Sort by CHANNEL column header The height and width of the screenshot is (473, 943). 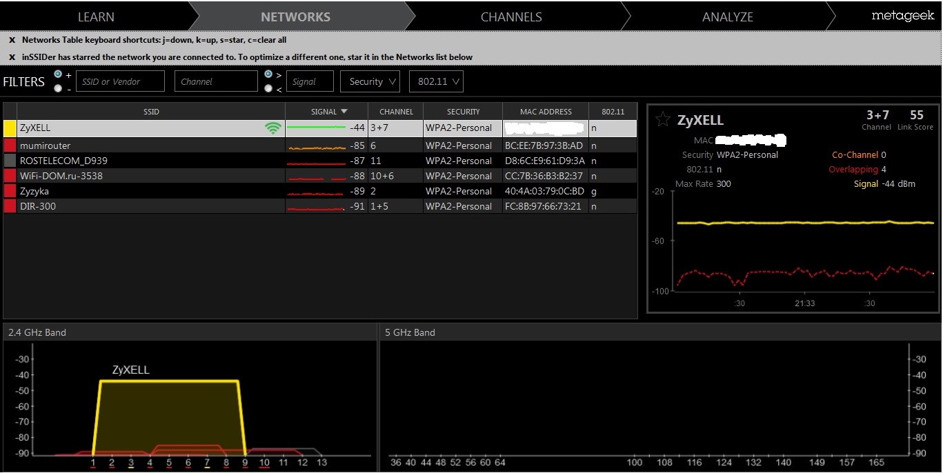click(x=396, y=111)
